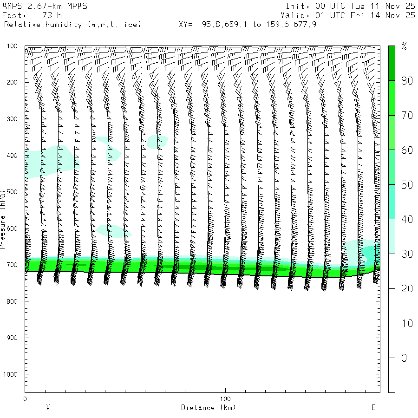Click the XY coordinates text '95.8,659.1 to 159.6,677.9'
418x418 pixels.
[x=259, y=25]
